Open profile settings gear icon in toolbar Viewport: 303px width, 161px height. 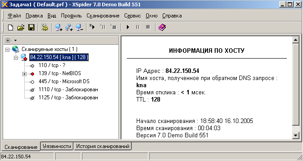click(x=45, y=27)
